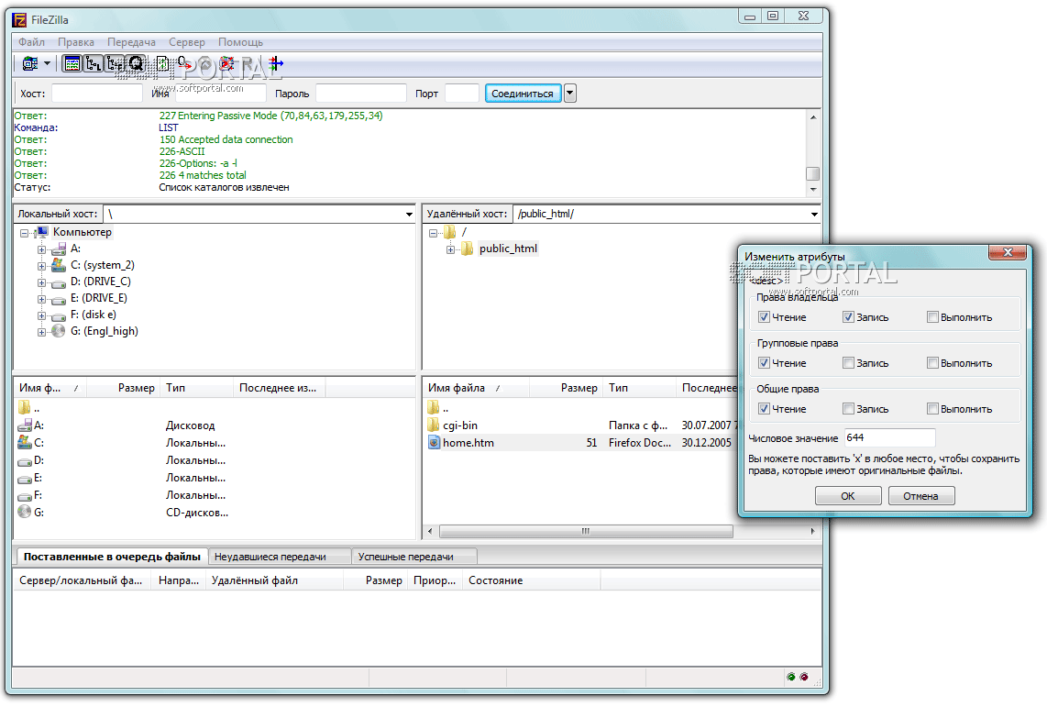Viewport: 1047px width, 707px height.
Task: Open the Передача menu
Action: click(131, 42)
